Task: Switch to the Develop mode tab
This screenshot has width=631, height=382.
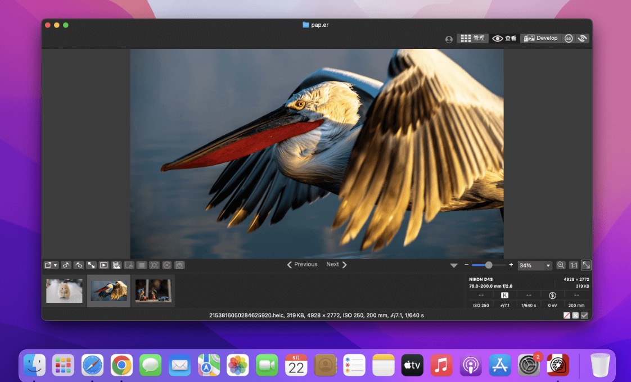Action: click(x=540, y=38)
